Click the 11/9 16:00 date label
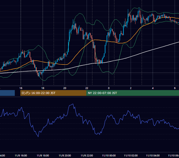179x158 pixels. (x=21, y=155)
